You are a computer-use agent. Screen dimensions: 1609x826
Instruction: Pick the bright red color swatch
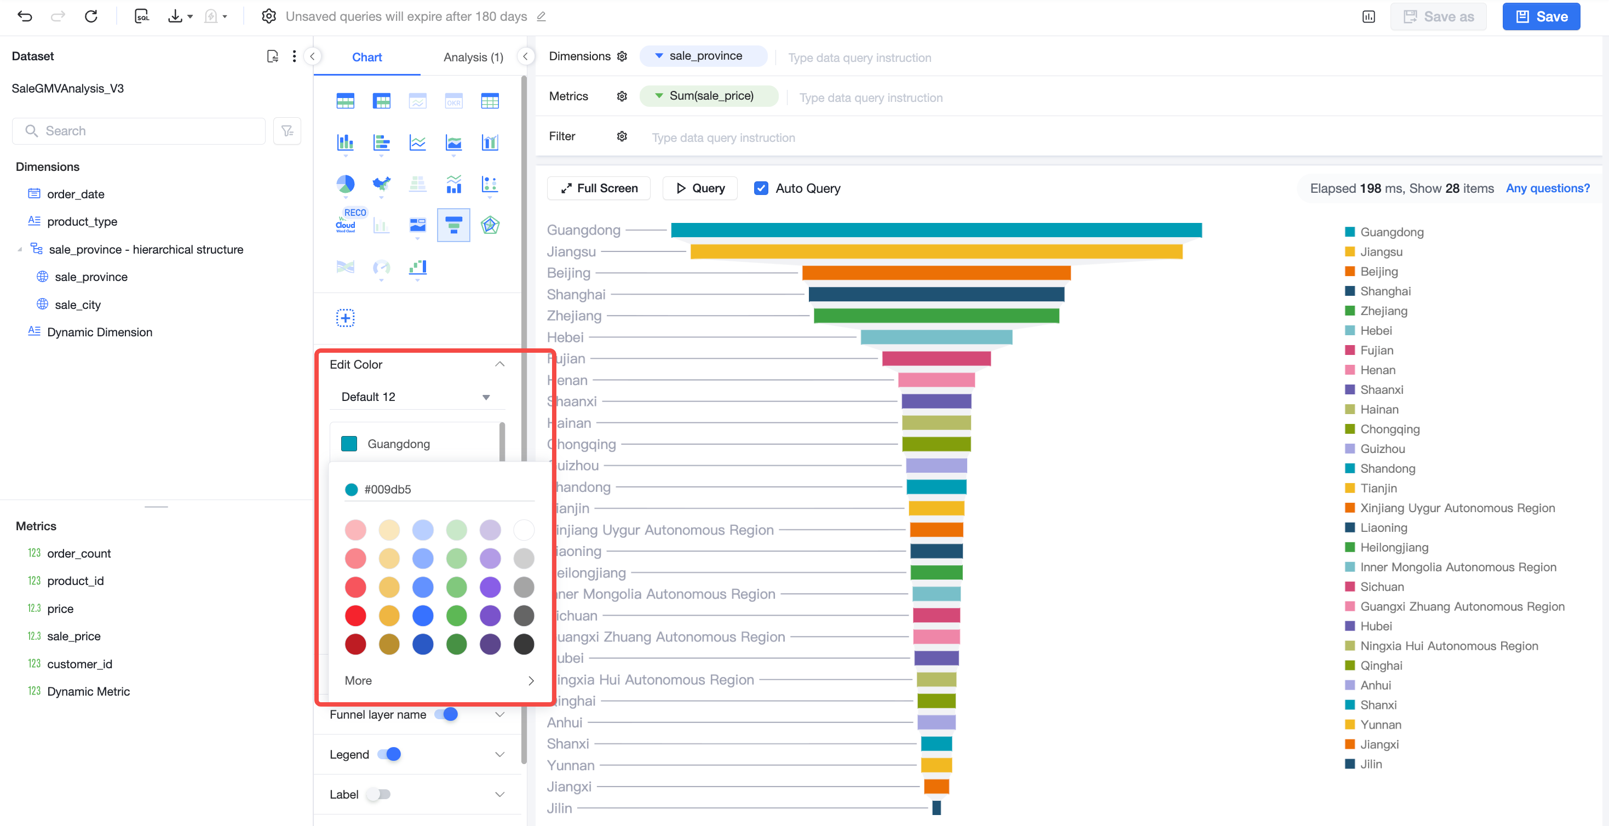(x=355, y=616)
